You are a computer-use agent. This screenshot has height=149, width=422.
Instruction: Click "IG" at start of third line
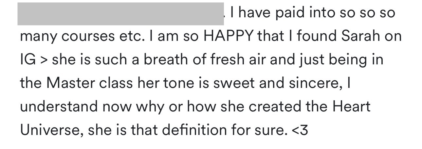pyautogui.click(x=28, y=60)
